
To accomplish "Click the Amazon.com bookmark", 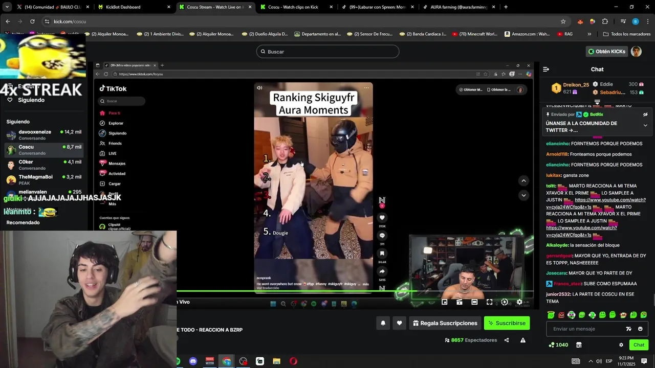I will point(527,34).
